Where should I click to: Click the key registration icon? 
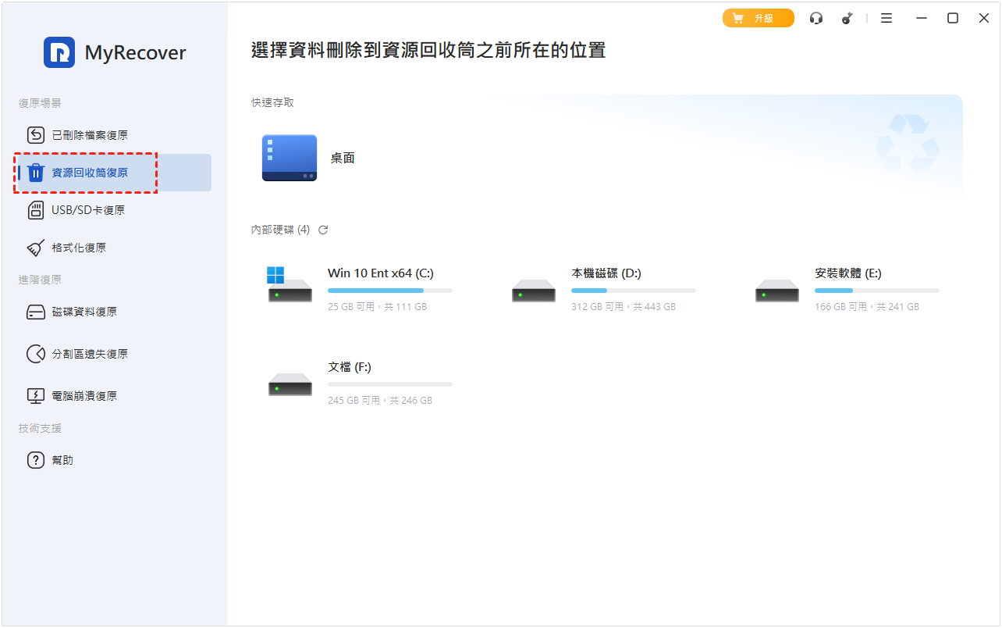click(x=847, y=18)
